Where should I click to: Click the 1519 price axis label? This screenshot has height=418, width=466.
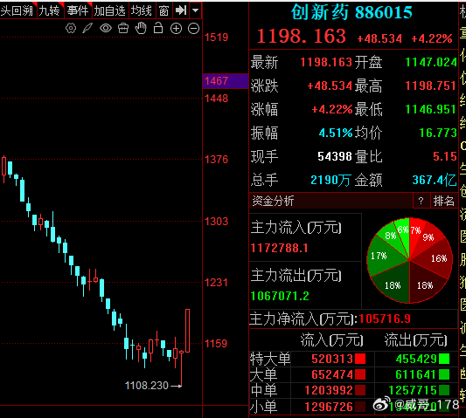pyautogui.click(x=216, y=38)
